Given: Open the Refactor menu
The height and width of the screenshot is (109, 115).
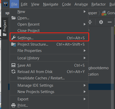Looking at the screenshot, I should point(99,4).
